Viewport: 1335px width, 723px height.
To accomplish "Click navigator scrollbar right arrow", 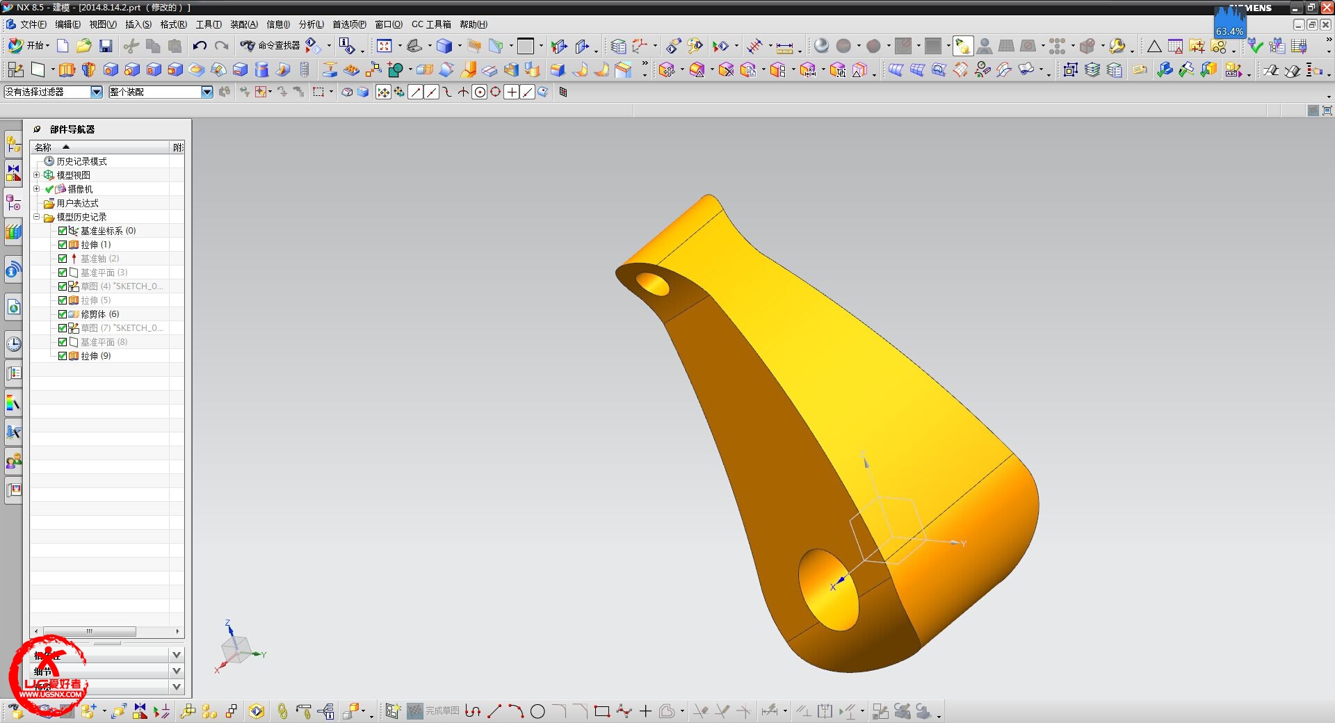I will point(178,631).
